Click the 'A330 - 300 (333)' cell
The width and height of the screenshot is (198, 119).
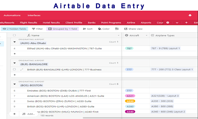[x=162, y=101]
